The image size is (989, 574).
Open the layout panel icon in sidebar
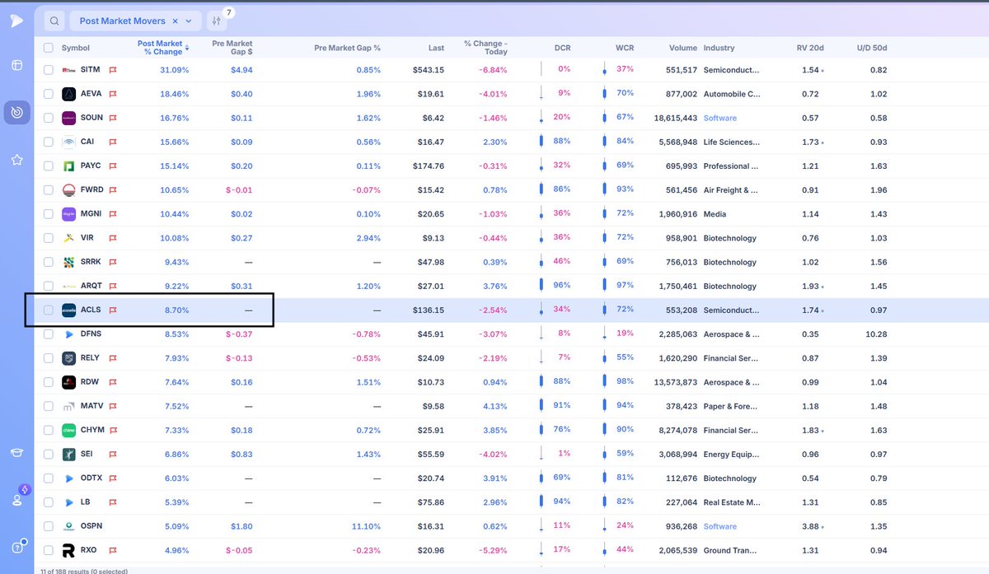16,66
